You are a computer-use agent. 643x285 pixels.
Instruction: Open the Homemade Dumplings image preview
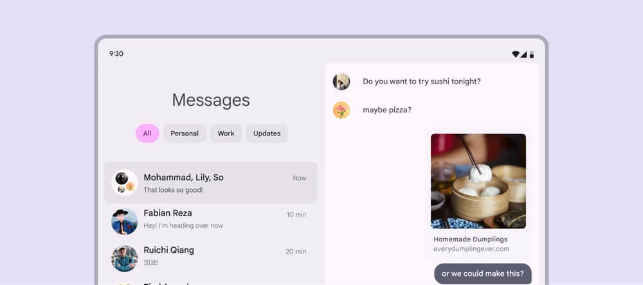click(x=478, y=181)
